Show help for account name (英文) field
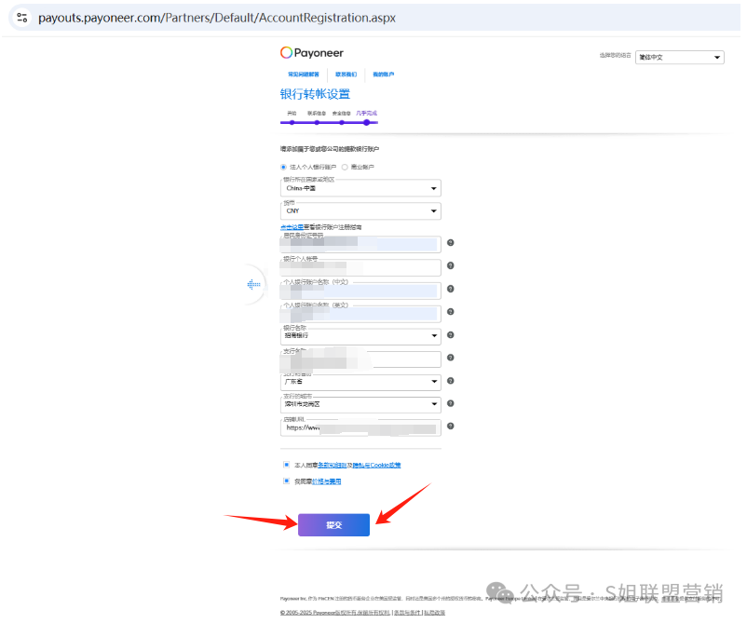The image size is (747, 623). click(x=450, y=311)
